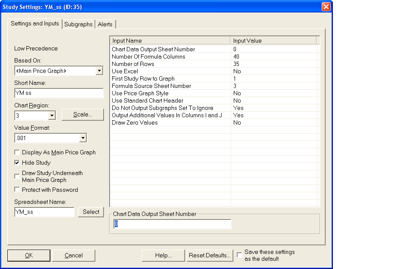Select the Number Of Formula Columns row

click(x=213, y=57)
